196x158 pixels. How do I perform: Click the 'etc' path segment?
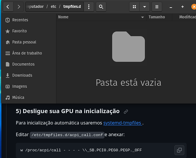click(54, 7)
